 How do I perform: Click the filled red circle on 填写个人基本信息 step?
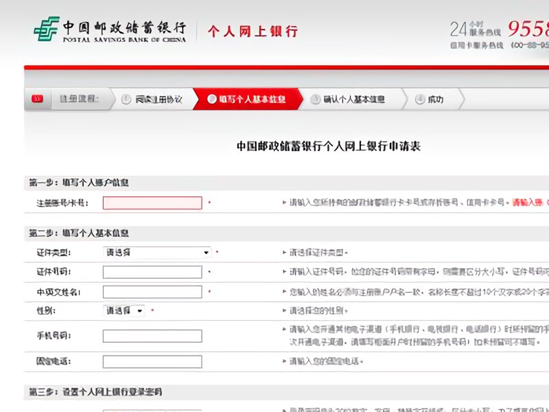pos(212,98)
